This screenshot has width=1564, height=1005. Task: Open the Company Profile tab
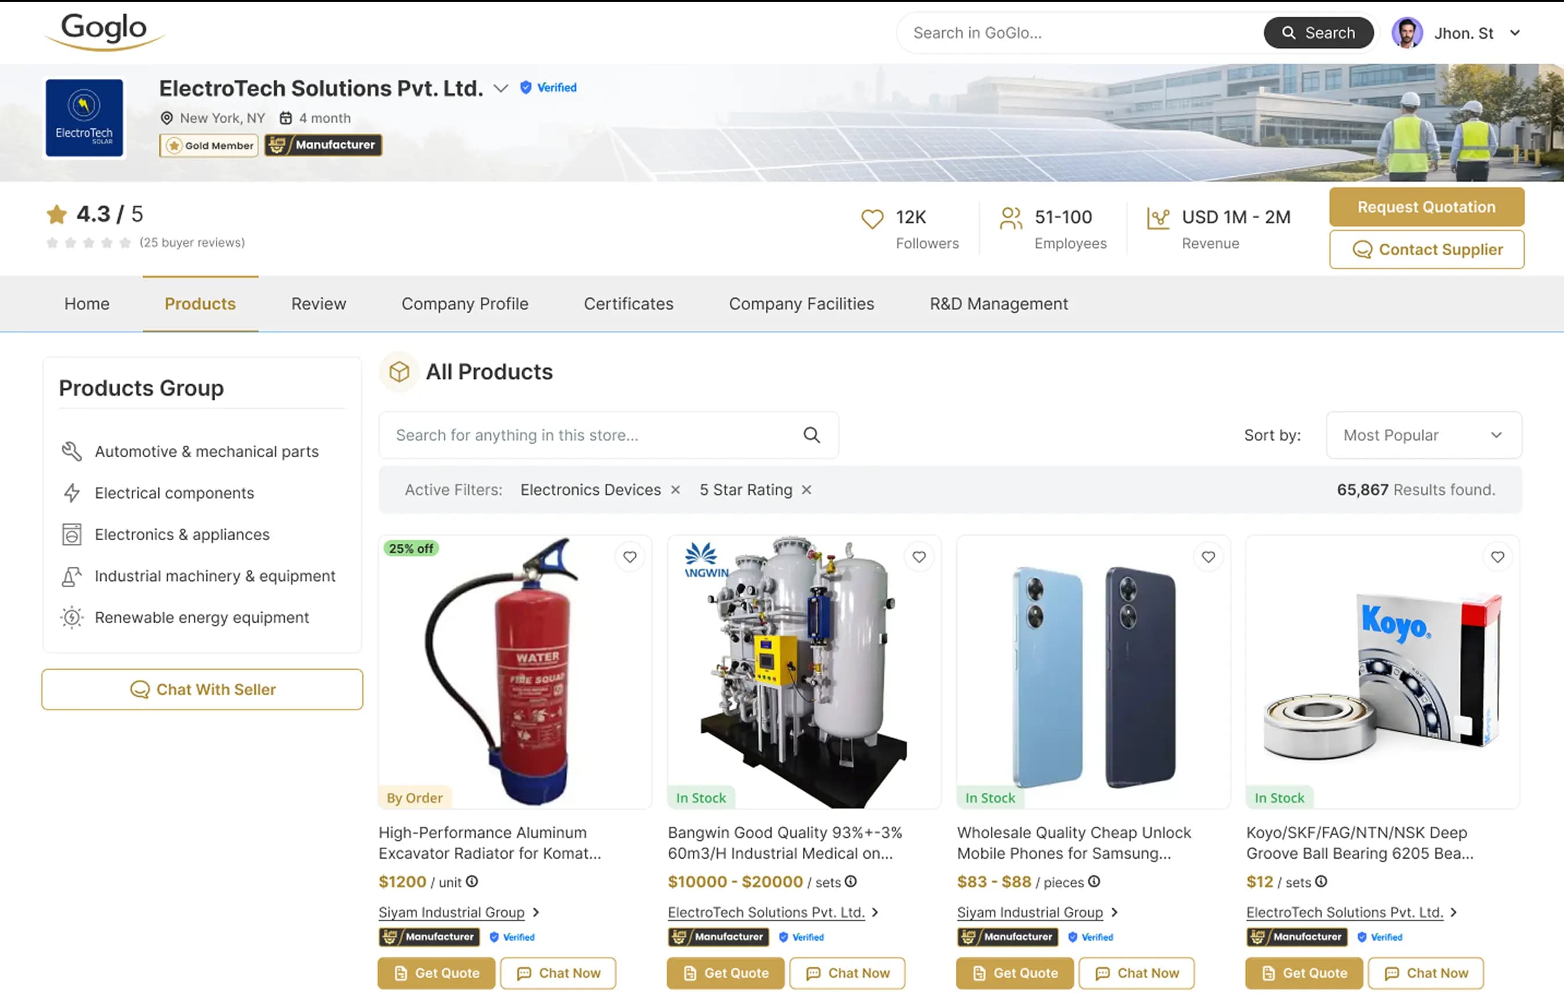tap(465, 303)
